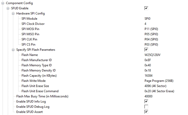Collapse the Specify SPI Flash Parameters section

click(x=13, y=50)
